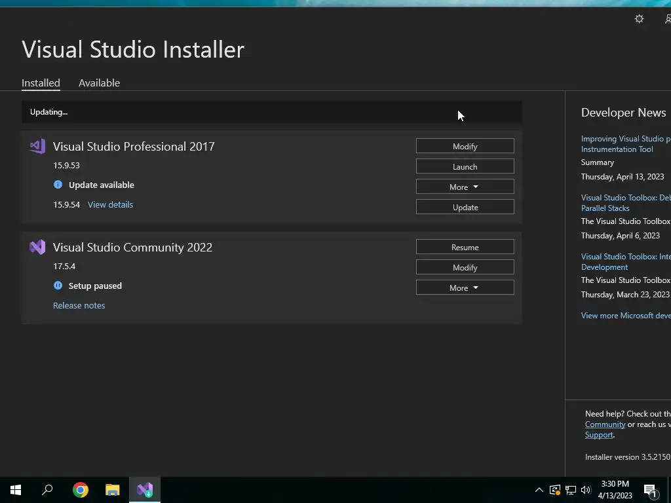Click the taskbar clock showing 3:30 PM

pyautogui.click(x=615, y=490)
